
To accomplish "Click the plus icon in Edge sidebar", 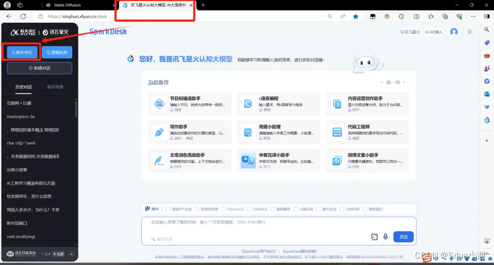I will 487,140.
